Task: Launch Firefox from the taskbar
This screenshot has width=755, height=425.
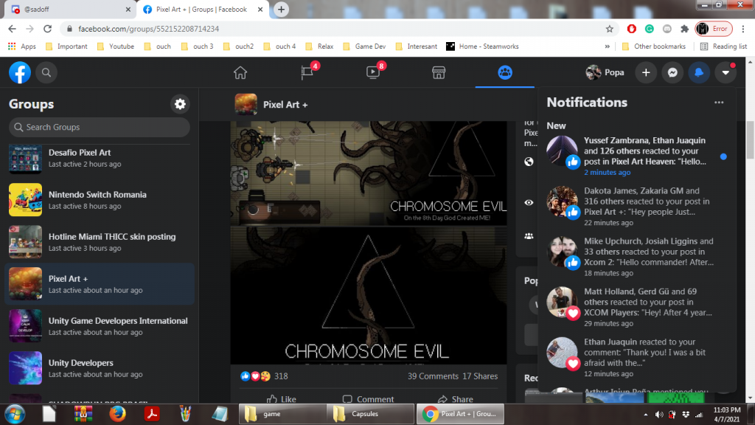Action: (117, 414)
